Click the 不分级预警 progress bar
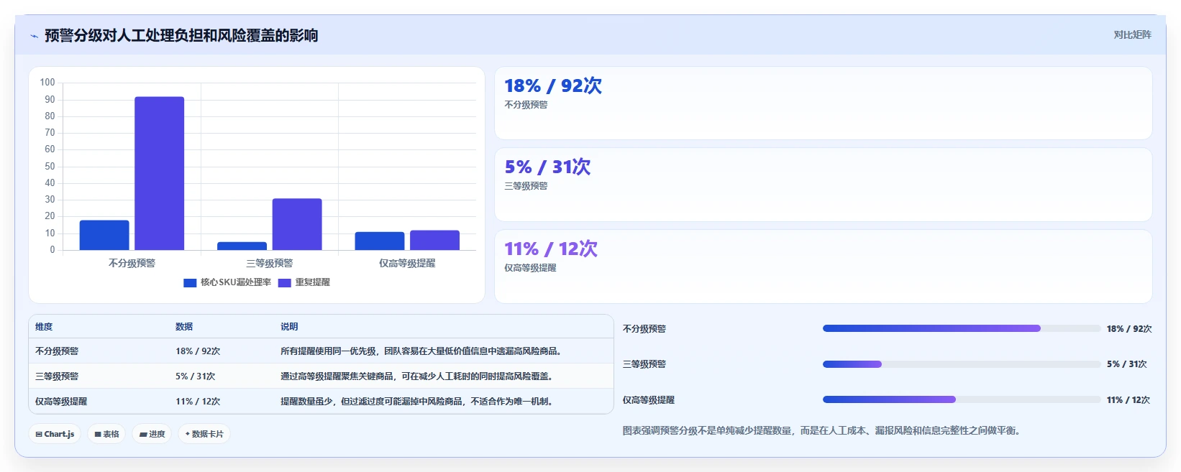Viewport: 1181px width, 472px height. click(962, 328)
